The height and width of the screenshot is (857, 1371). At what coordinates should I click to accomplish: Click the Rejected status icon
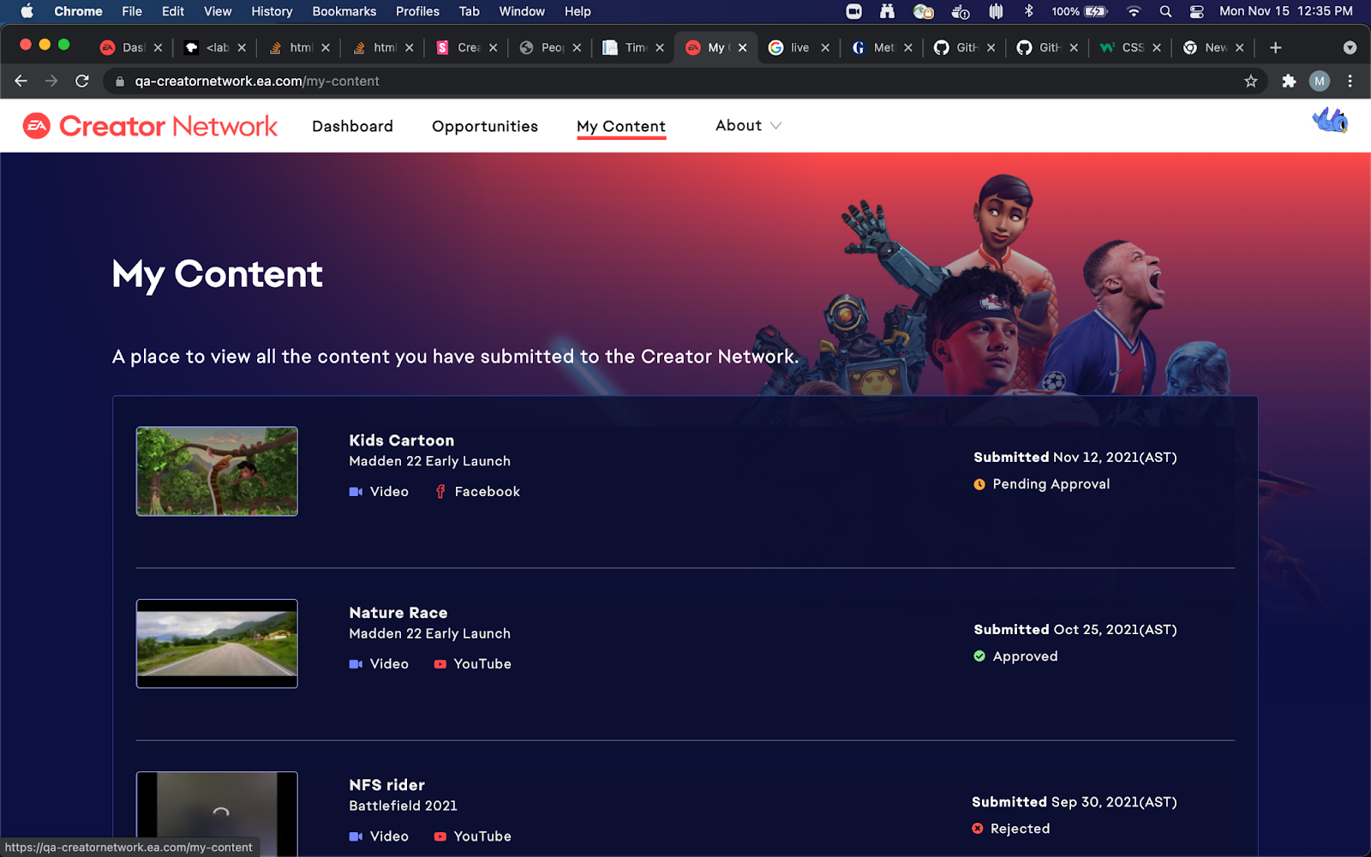click(x=978, y=829)
